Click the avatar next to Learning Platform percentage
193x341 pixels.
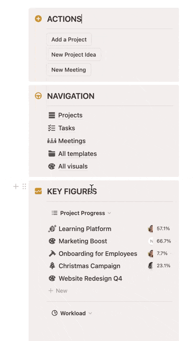click(x=151, y=228)
